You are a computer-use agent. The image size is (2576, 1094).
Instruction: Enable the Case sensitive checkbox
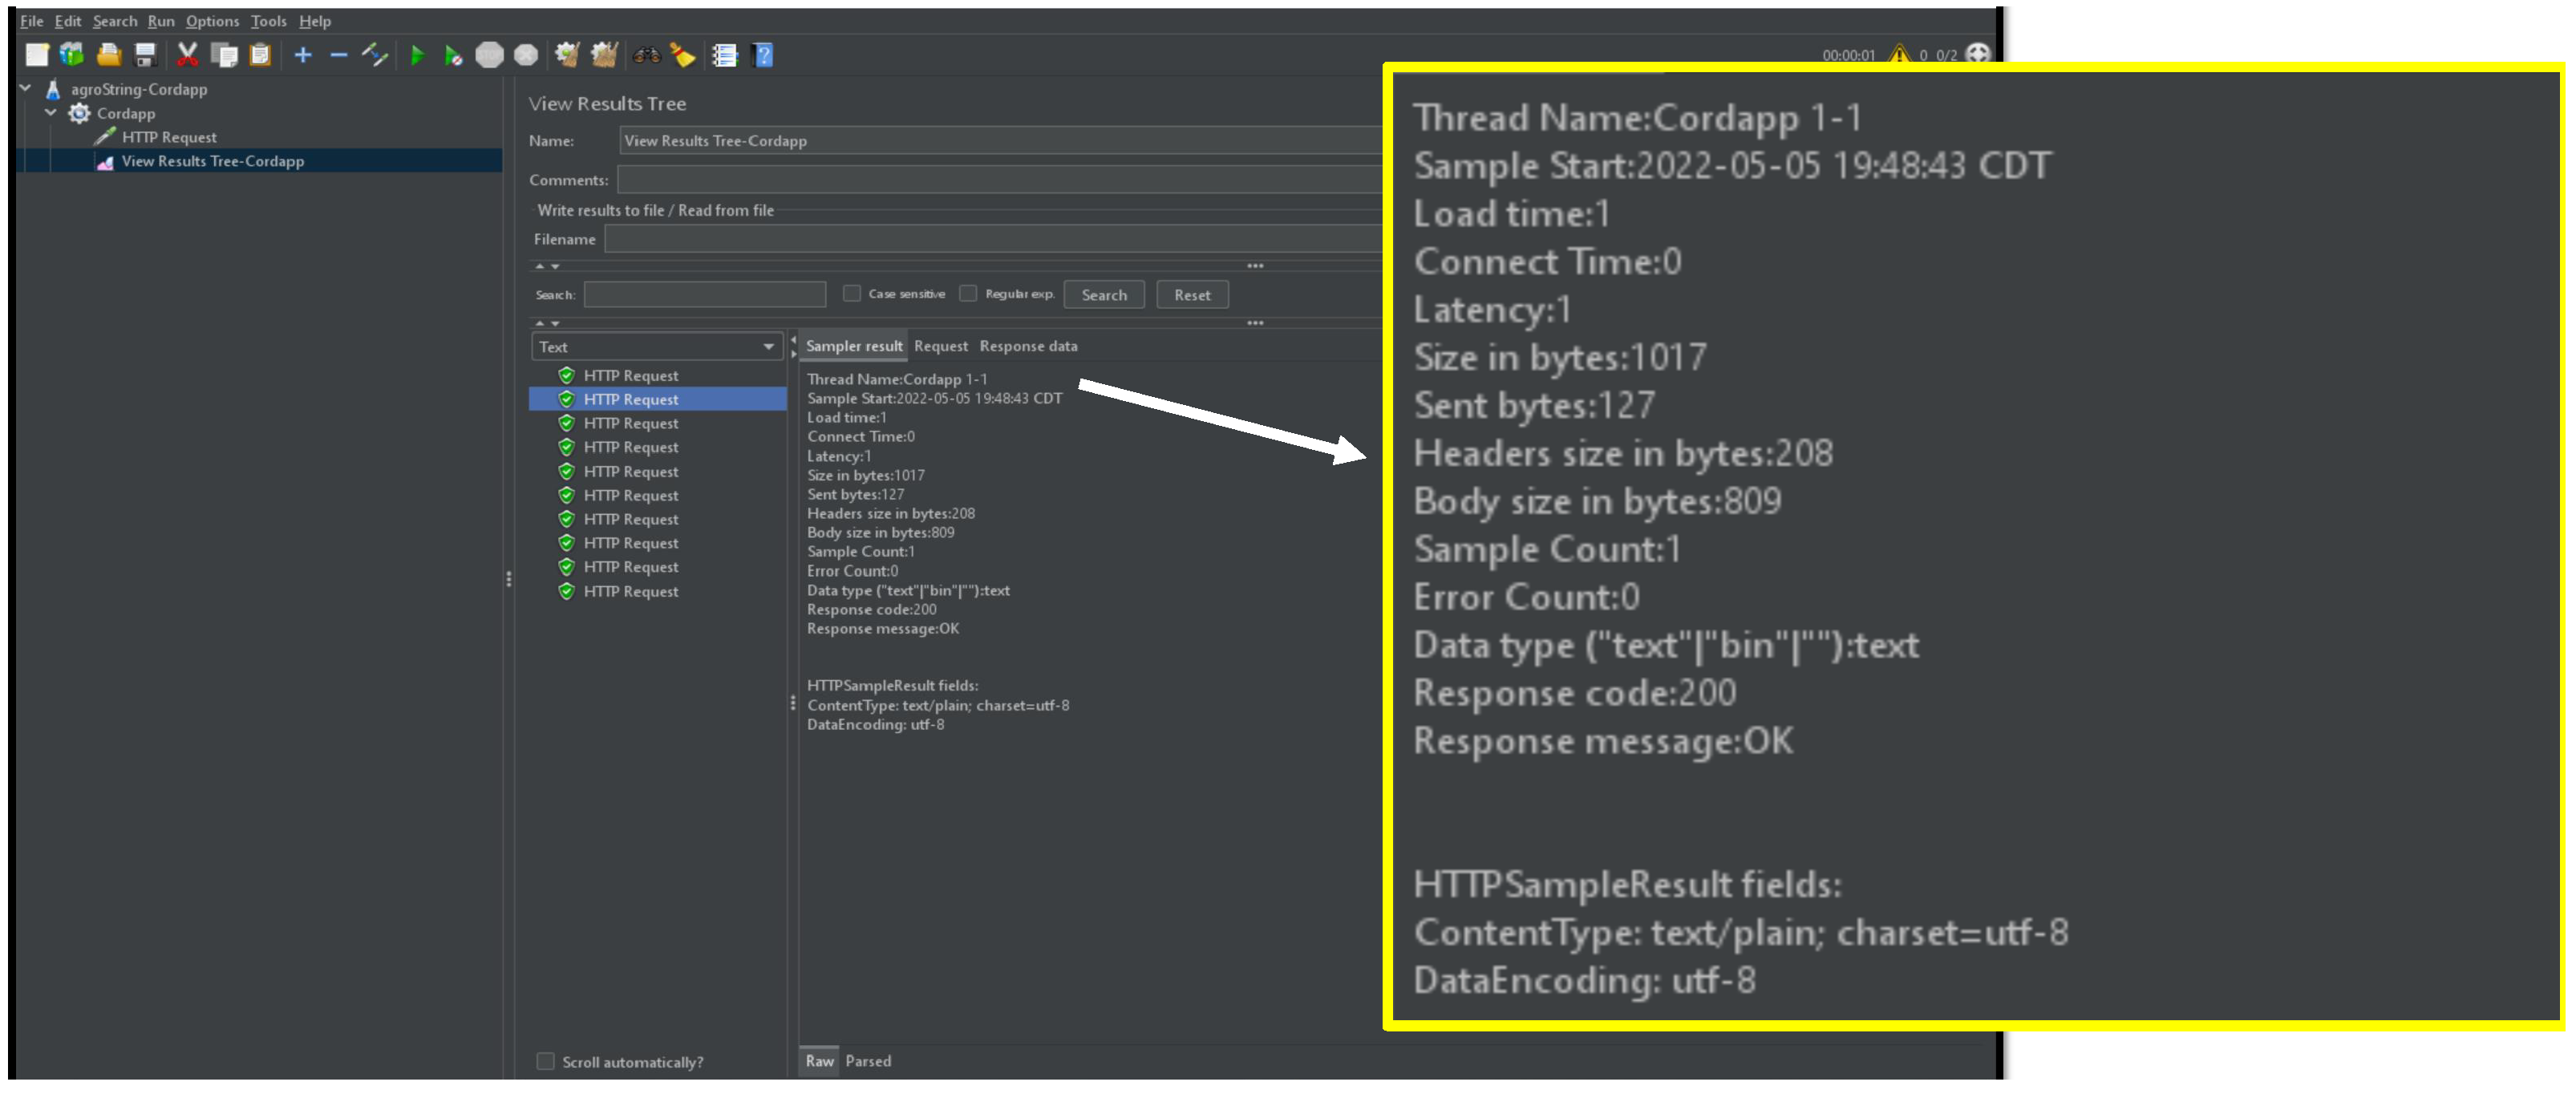click(851, 293)
